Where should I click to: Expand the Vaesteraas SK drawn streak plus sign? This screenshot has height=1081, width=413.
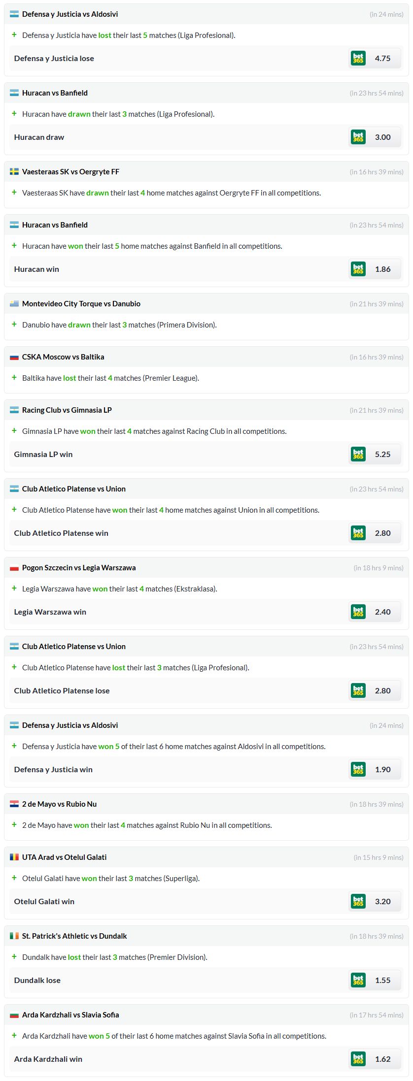[14, 193]
